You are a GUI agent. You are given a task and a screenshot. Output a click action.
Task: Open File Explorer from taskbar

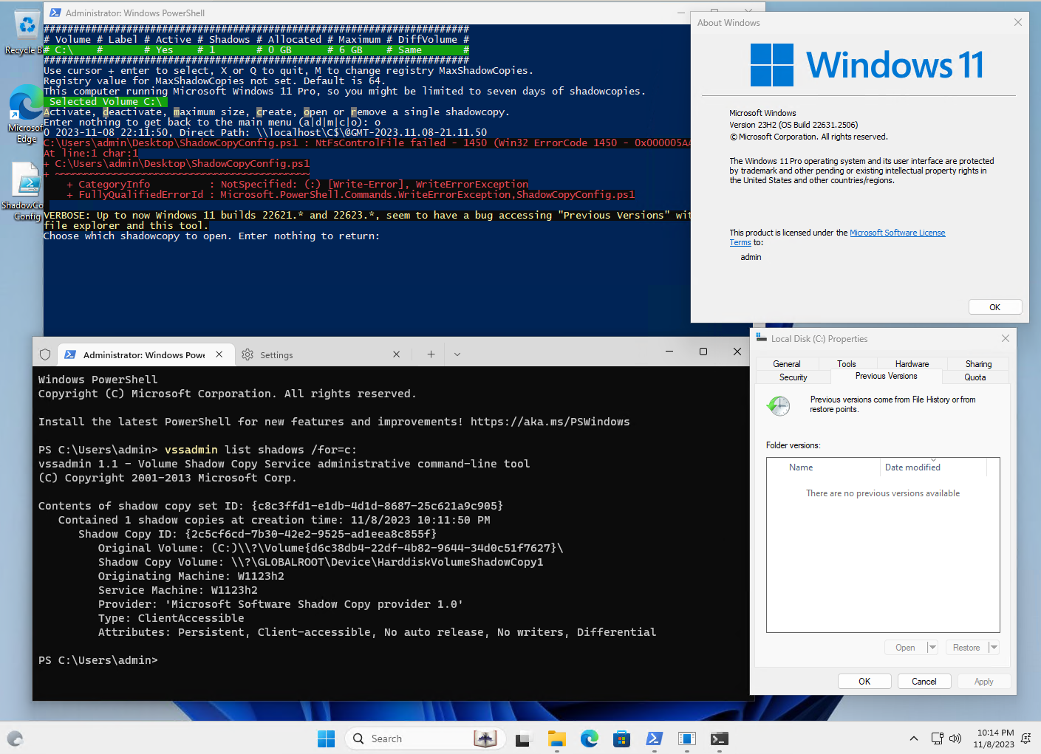coord(556,738)
